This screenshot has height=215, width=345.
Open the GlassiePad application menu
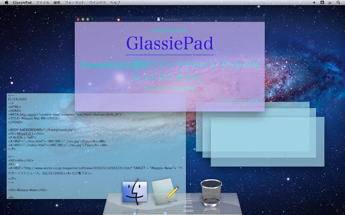(x=22, y=3)
